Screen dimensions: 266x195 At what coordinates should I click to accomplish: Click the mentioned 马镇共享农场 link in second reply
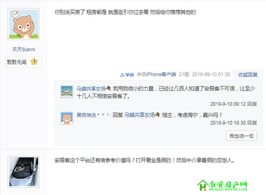tap(140, 115)
